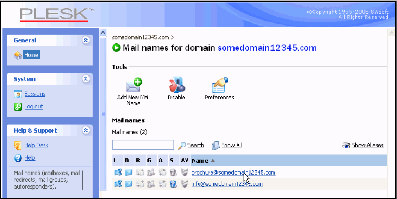Click the Disable mail tool icon
This screenshot has height=199, width=397.
tap(177, 85)
